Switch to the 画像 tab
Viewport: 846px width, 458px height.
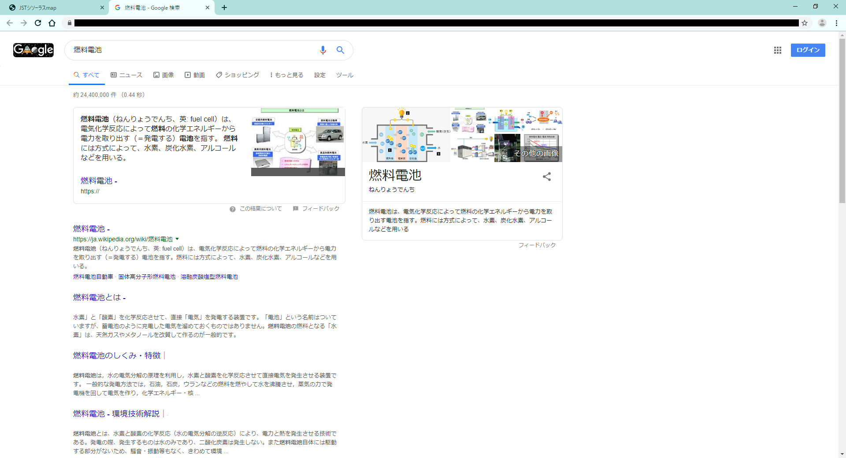click(x=163, y=75)
